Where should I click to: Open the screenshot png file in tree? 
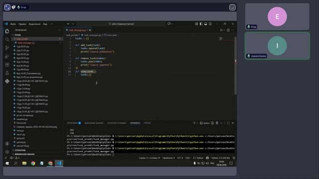[x=36, y=127]
